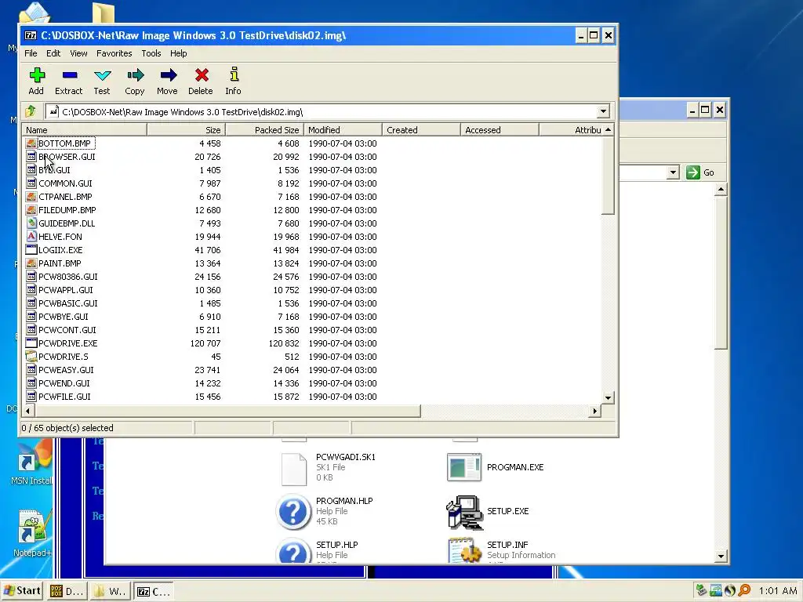Click back window scroll up arrow
The image size is (803, 602).
point(721,190)
